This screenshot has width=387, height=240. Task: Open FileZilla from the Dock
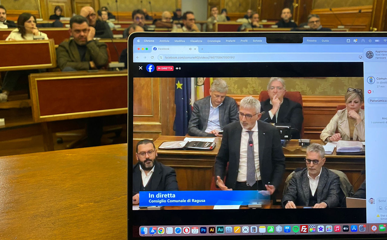[x=304, y=229]
